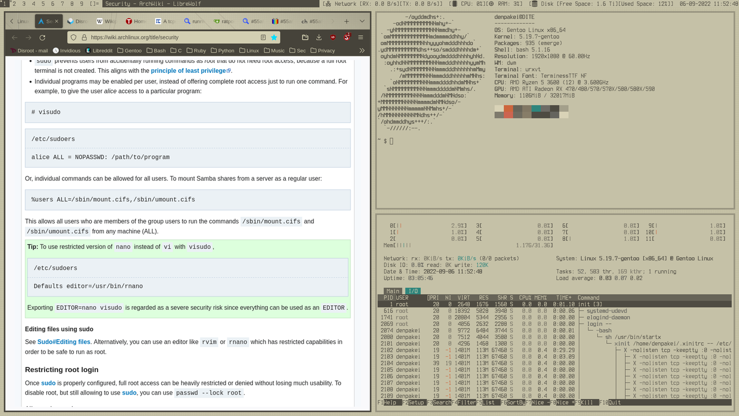The width and height of the screenshot is (739, 416).
Task: Sort htop by the MEM% column header
Action: pos(541,298)
